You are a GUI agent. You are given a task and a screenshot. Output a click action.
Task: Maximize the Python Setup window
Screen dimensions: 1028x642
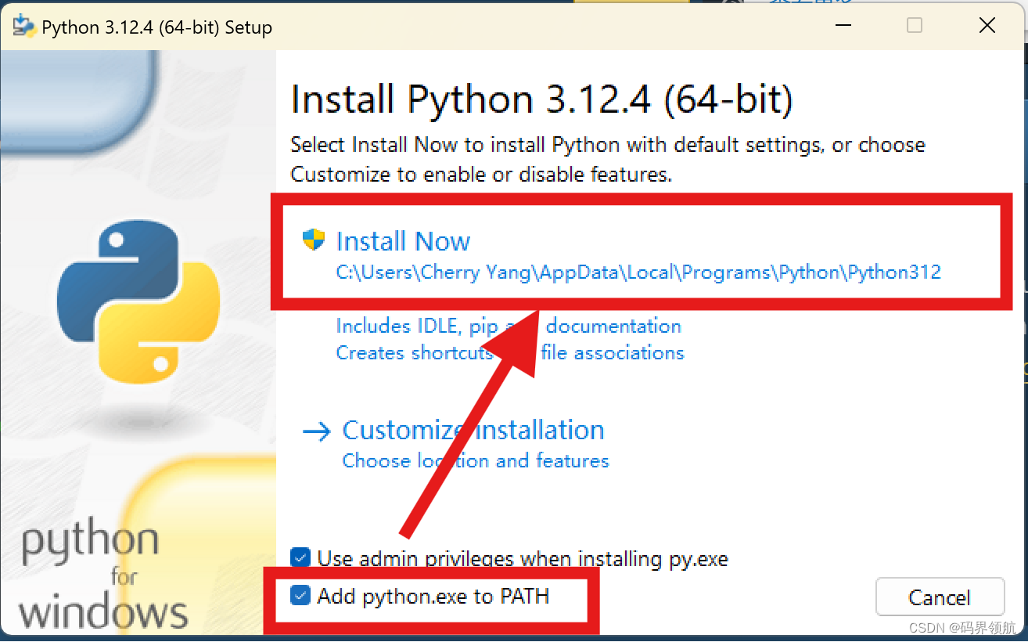click(x=915, y=26)
